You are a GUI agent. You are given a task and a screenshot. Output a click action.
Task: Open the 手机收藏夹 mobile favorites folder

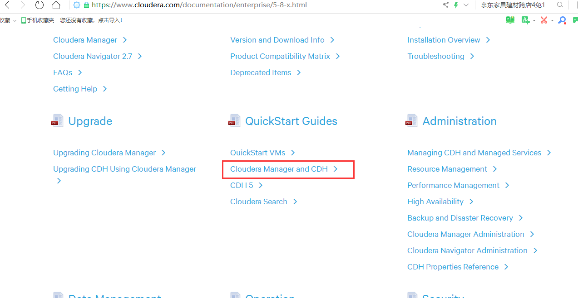coord(37,20)
